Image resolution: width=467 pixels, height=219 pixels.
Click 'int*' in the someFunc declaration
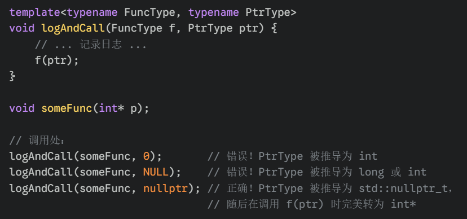[111, 108]
